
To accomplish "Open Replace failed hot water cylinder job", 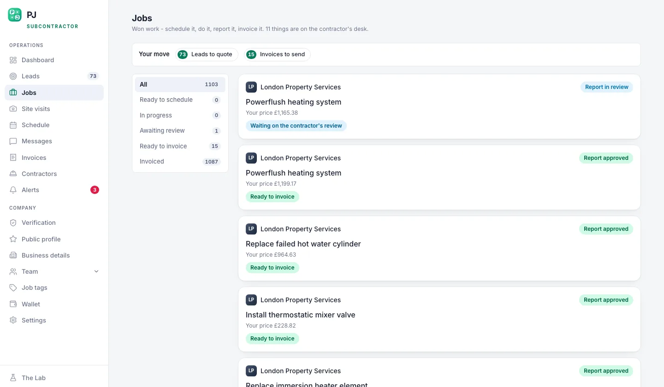I will [439, 248].
